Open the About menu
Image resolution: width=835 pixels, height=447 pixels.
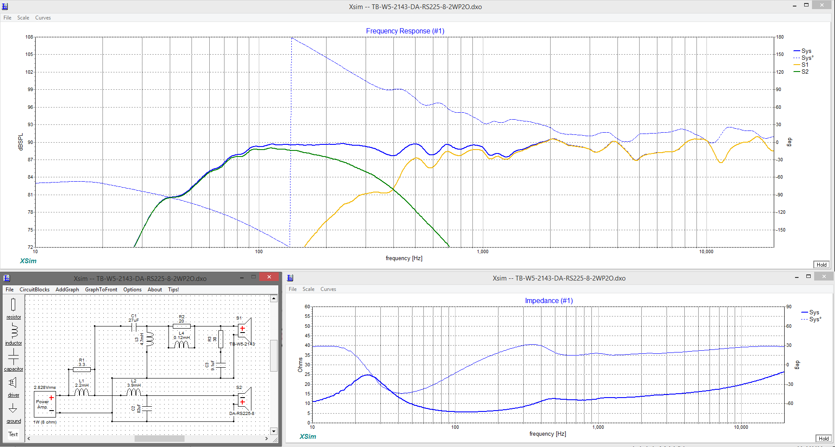tap(155, 290)
